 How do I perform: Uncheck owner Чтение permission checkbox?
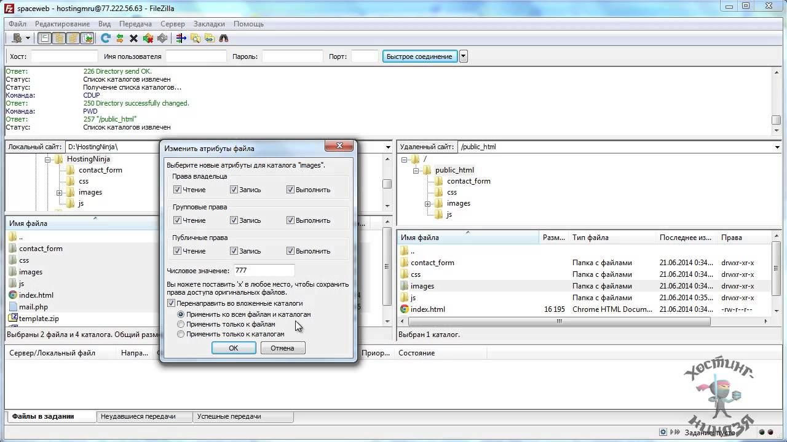pyautogui.click(x=177, y=190)
